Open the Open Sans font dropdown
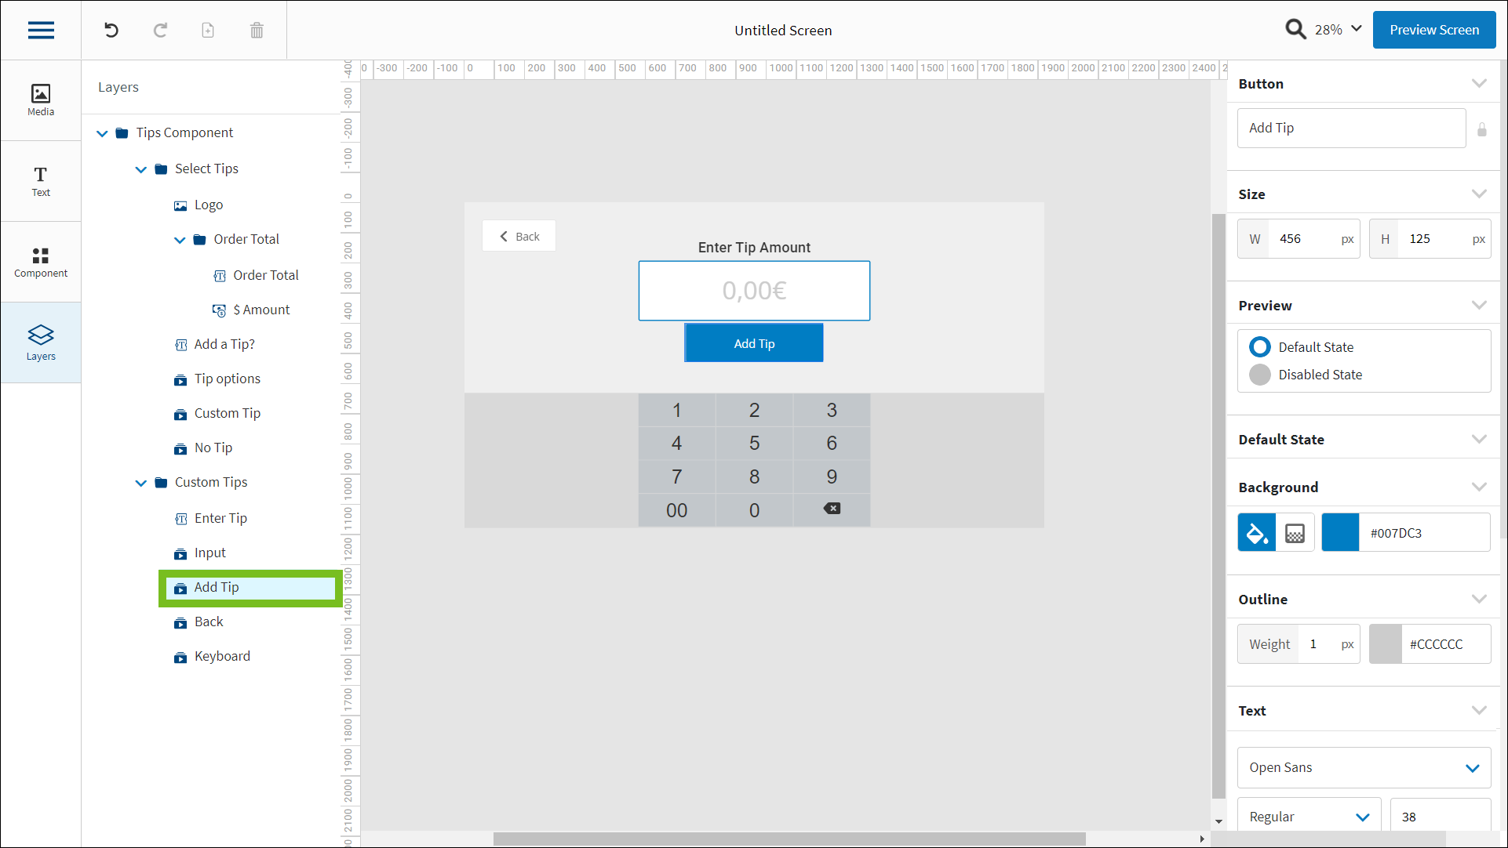Screen dimensions: 1508x848 coord(1364,767)
